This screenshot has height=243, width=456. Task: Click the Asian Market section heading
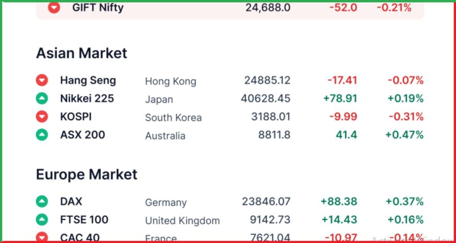pos(82,53)
